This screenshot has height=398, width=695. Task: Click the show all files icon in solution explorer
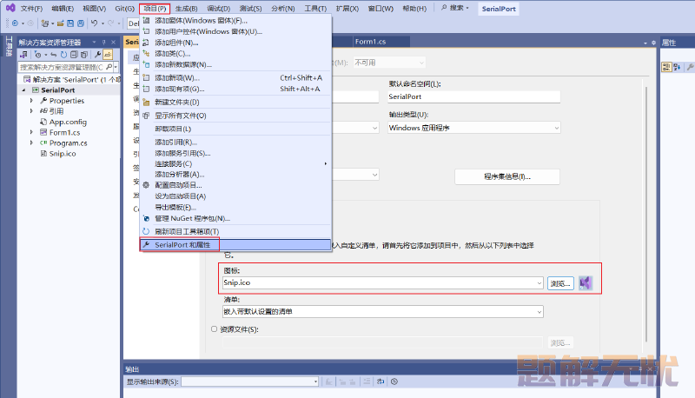(83, 55)
